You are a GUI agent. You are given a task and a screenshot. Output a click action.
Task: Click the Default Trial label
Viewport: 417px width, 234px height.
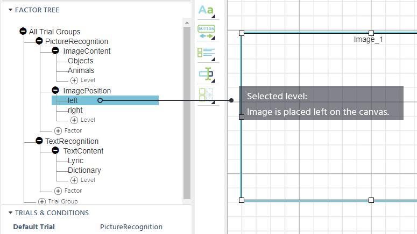point(34,227)
